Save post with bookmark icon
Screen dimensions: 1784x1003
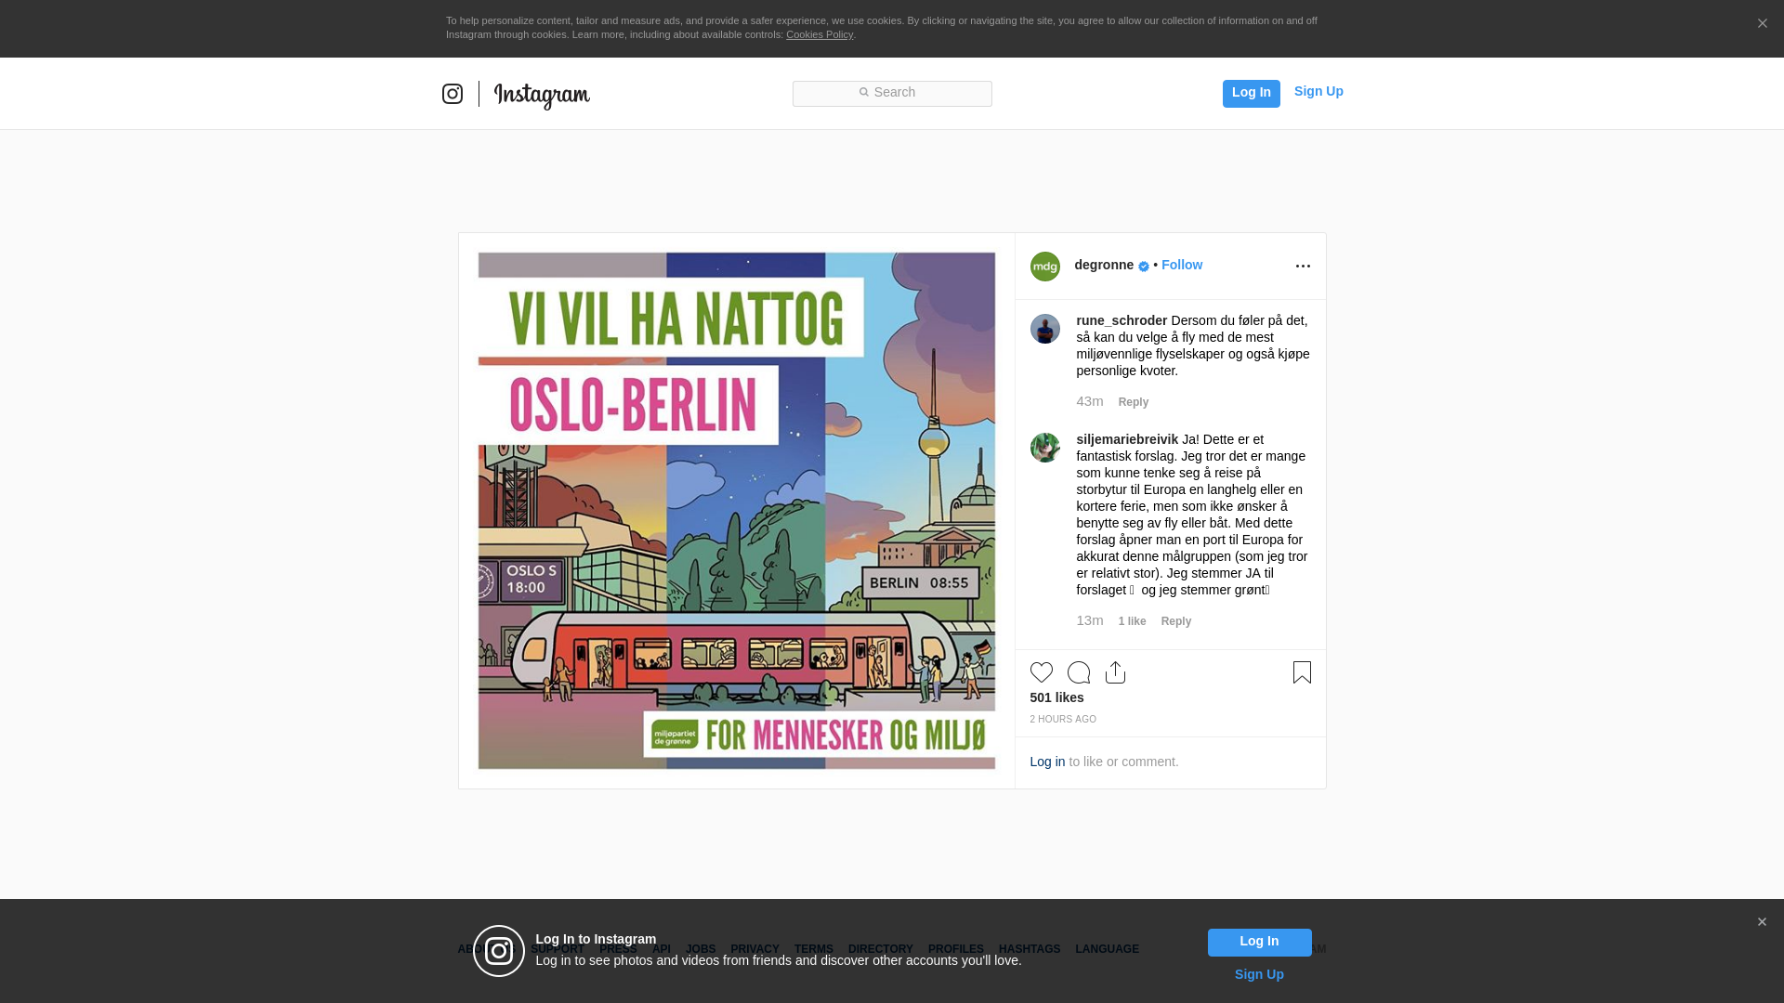point(1302,672)
